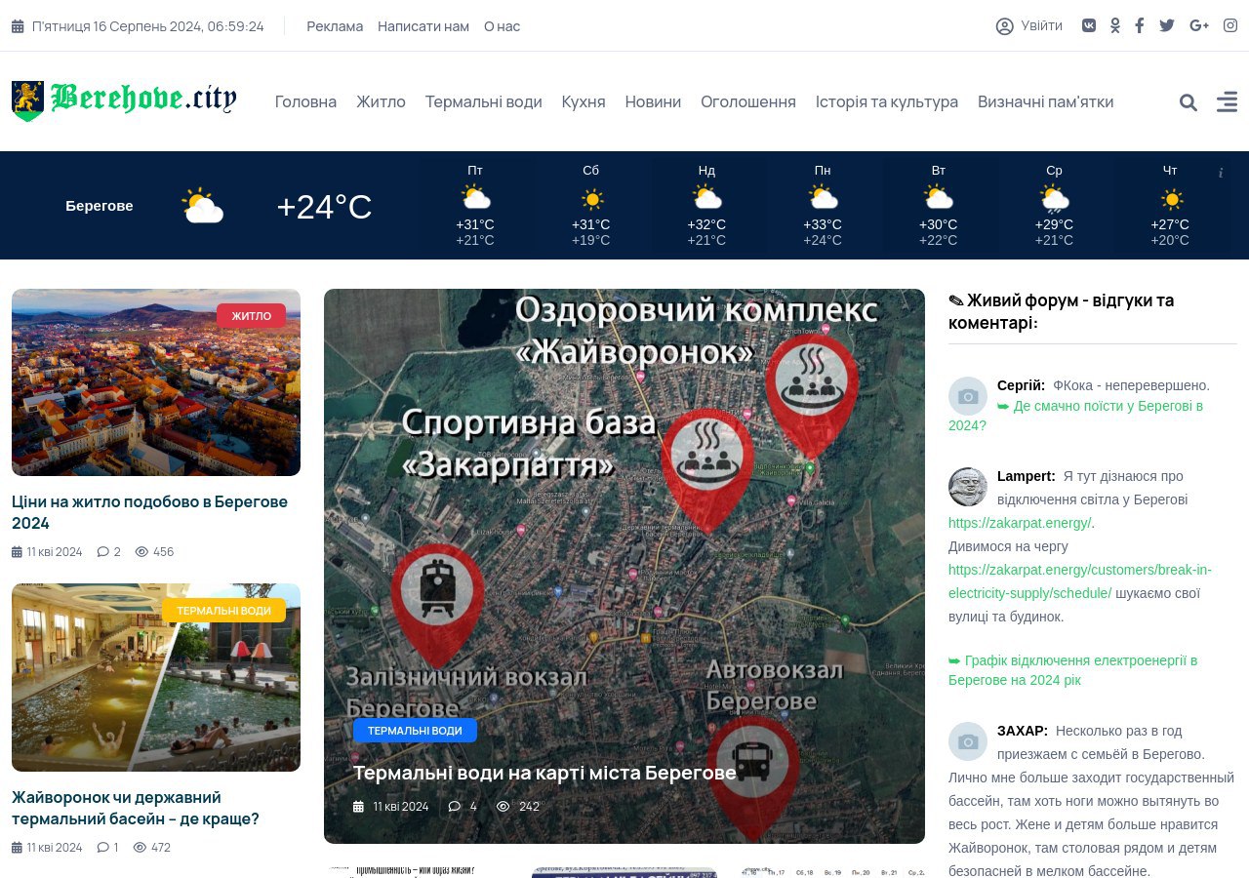The width and height of the screenshot is (1249, 878).
Task: Click the VK social network icon
Action: [x=1089, y=25]
